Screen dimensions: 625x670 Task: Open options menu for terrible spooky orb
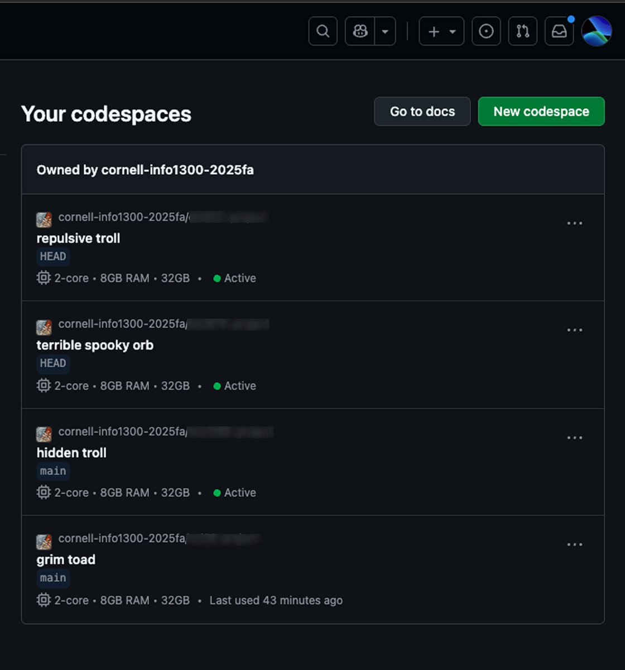click(575, 330)
